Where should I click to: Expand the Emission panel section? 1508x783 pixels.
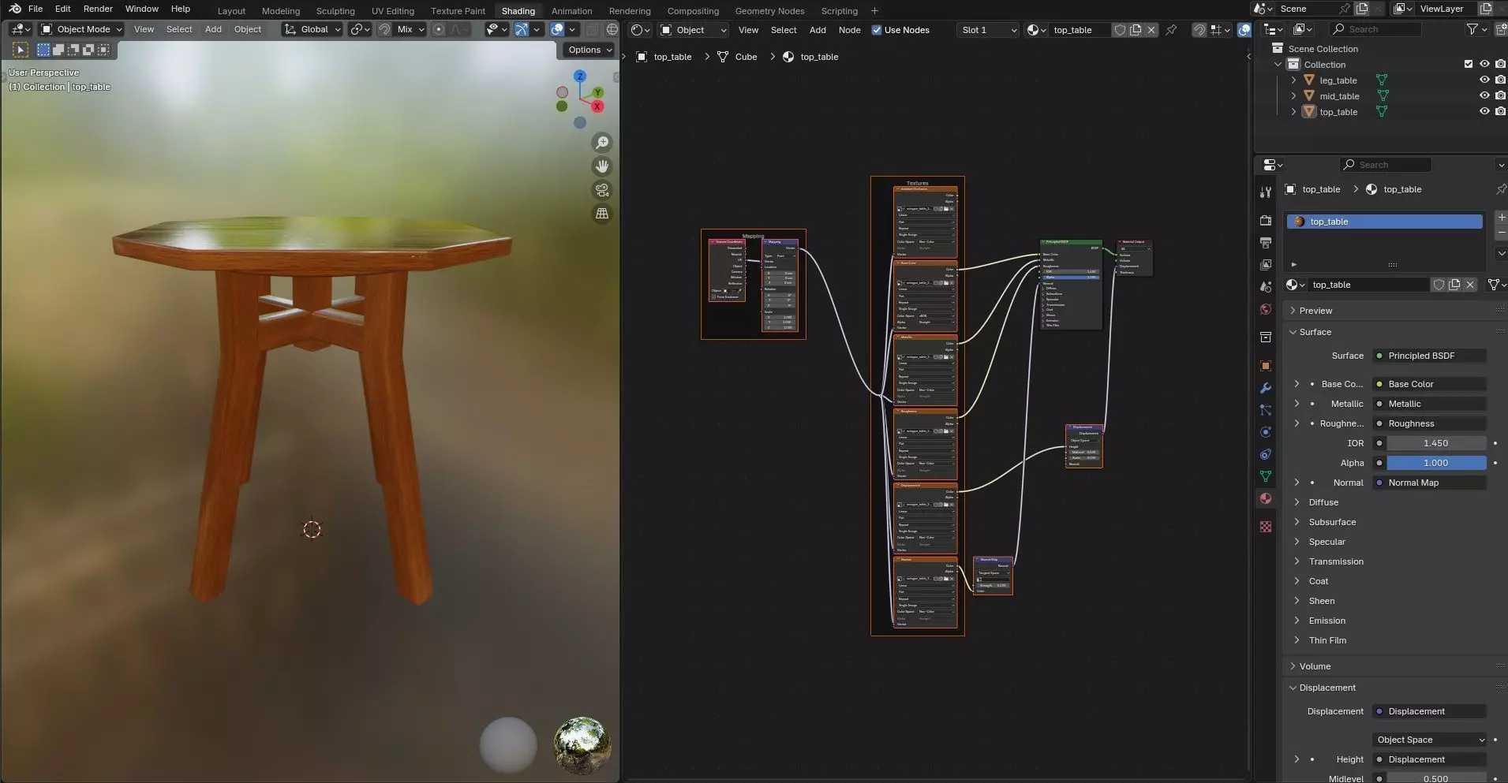[x=1327, y=621]
